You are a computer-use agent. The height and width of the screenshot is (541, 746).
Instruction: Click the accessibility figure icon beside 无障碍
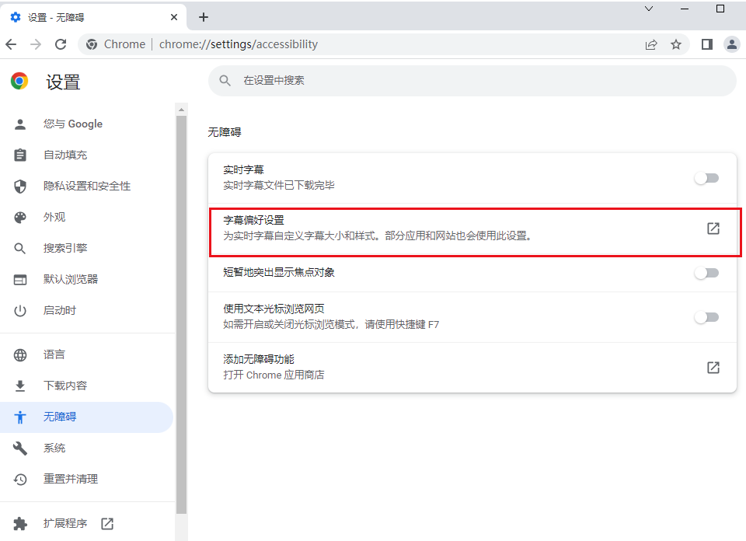(20, 417)
